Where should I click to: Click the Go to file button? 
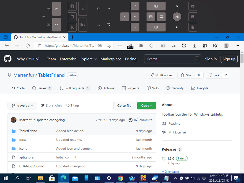coord(124,106)
